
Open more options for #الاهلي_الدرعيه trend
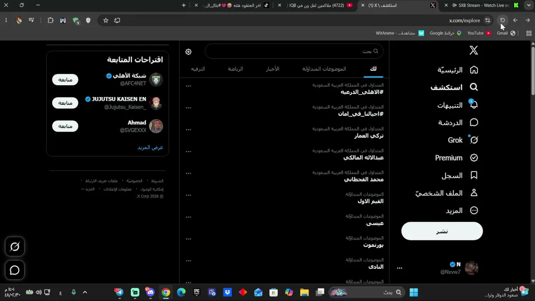tap(189, 86)
